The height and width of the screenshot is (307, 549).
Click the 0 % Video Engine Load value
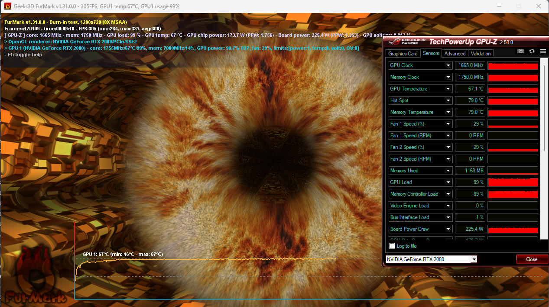tap(470, 206)
